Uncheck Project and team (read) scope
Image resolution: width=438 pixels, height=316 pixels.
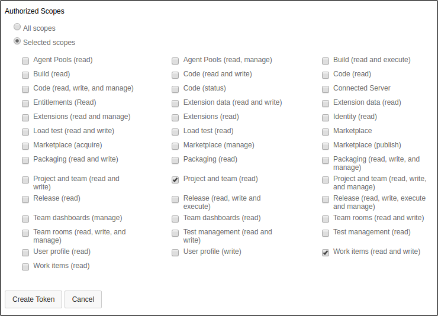click(x=175, y=180)
